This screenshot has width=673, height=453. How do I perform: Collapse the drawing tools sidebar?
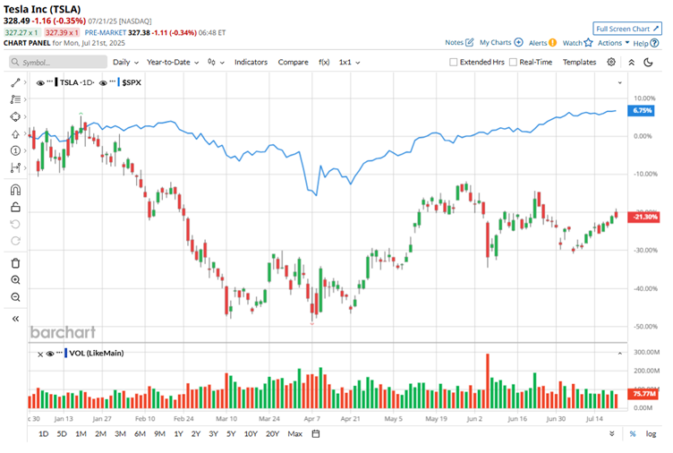15,319
